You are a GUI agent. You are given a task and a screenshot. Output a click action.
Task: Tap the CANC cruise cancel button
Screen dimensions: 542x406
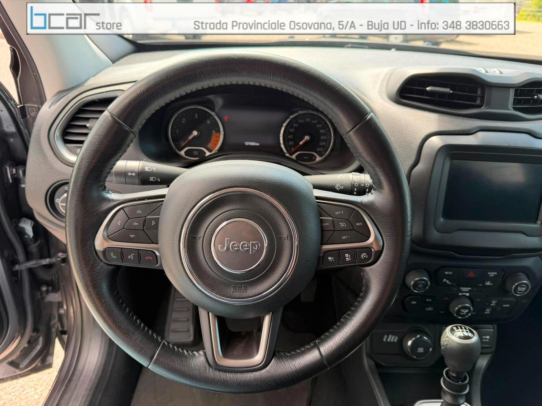[x=326, y=224]
